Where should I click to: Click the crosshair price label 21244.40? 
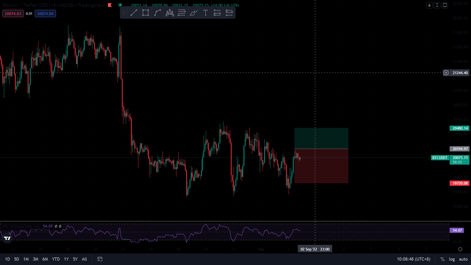[x=460, y=73]
